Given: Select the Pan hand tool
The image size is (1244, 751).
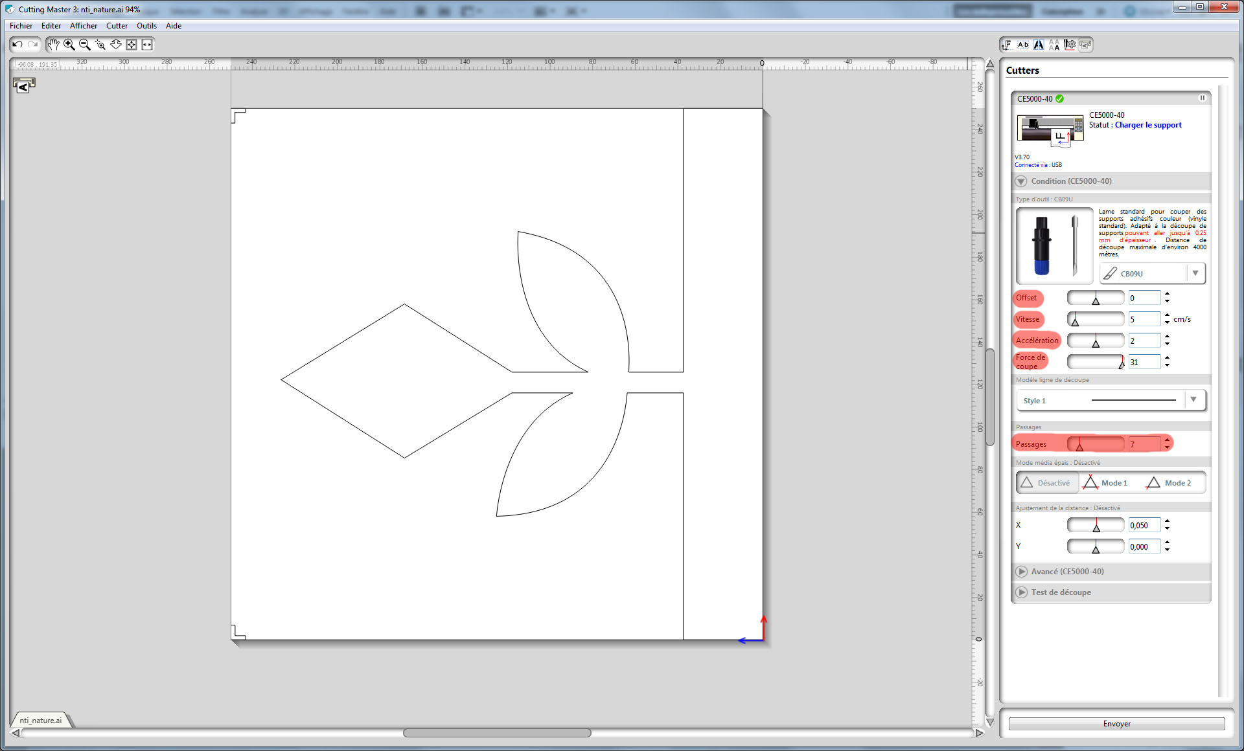Looking at the screenshot, I should coord(53,45).
